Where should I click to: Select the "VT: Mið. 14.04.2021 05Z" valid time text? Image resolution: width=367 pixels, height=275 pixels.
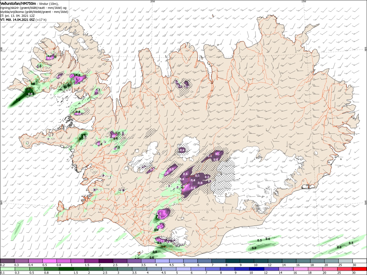click(18, 20)
